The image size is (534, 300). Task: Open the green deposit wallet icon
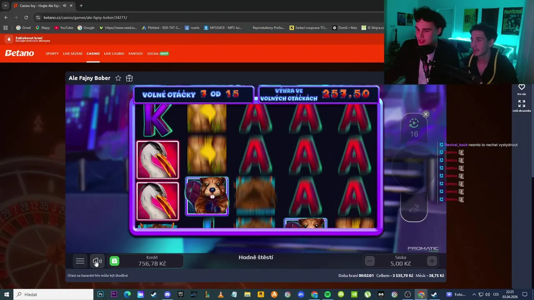(114, 261)
